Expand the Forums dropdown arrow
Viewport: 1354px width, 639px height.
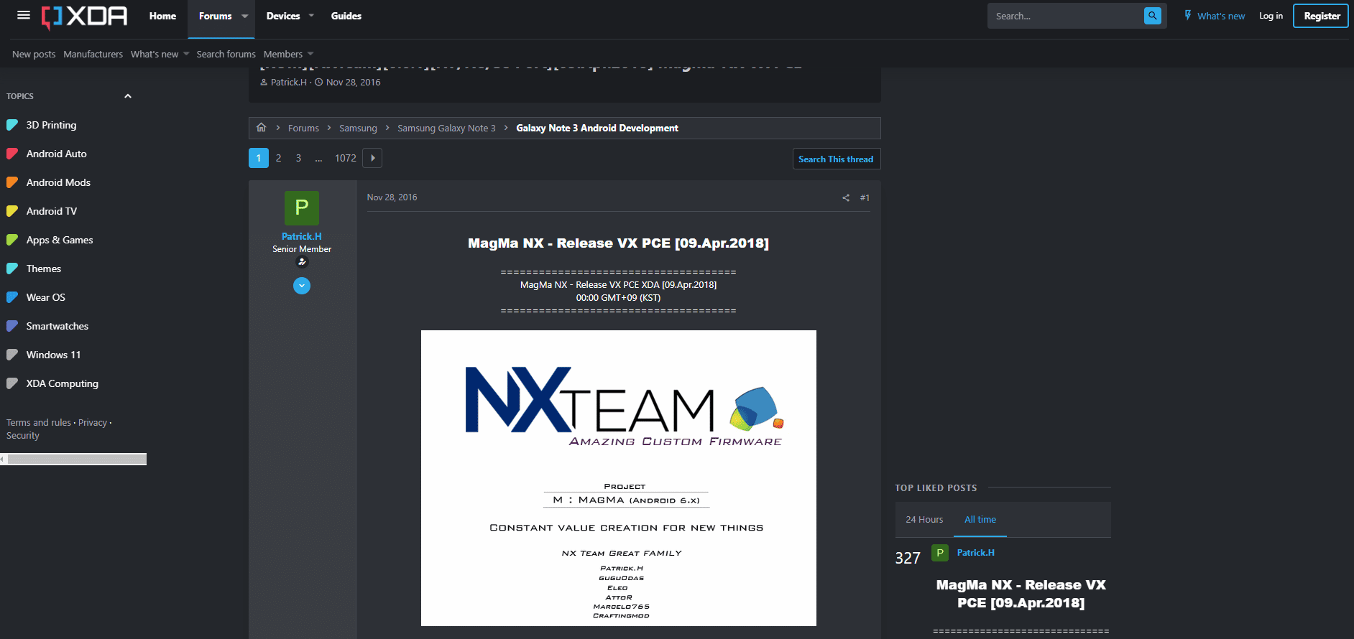245,16
